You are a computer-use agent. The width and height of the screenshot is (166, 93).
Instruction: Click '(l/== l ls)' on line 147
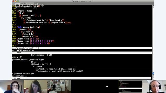point(28,34)
